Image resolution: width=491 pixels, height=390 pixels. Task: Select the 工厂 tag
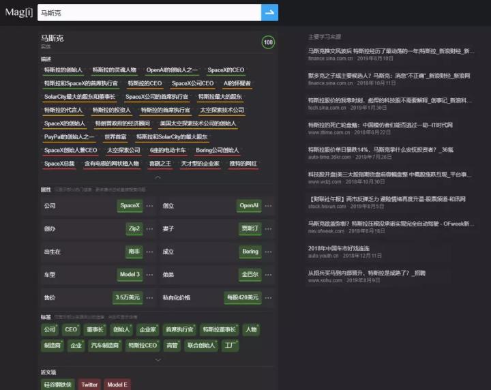[230, 346]
